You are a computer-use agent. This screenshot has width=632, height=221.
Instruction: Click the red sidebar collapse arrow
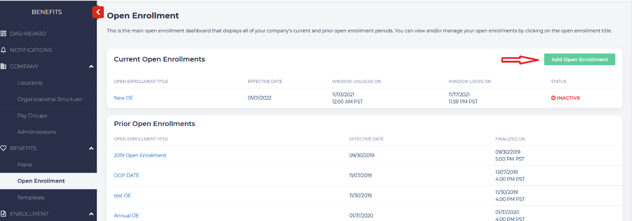[98, 12]
